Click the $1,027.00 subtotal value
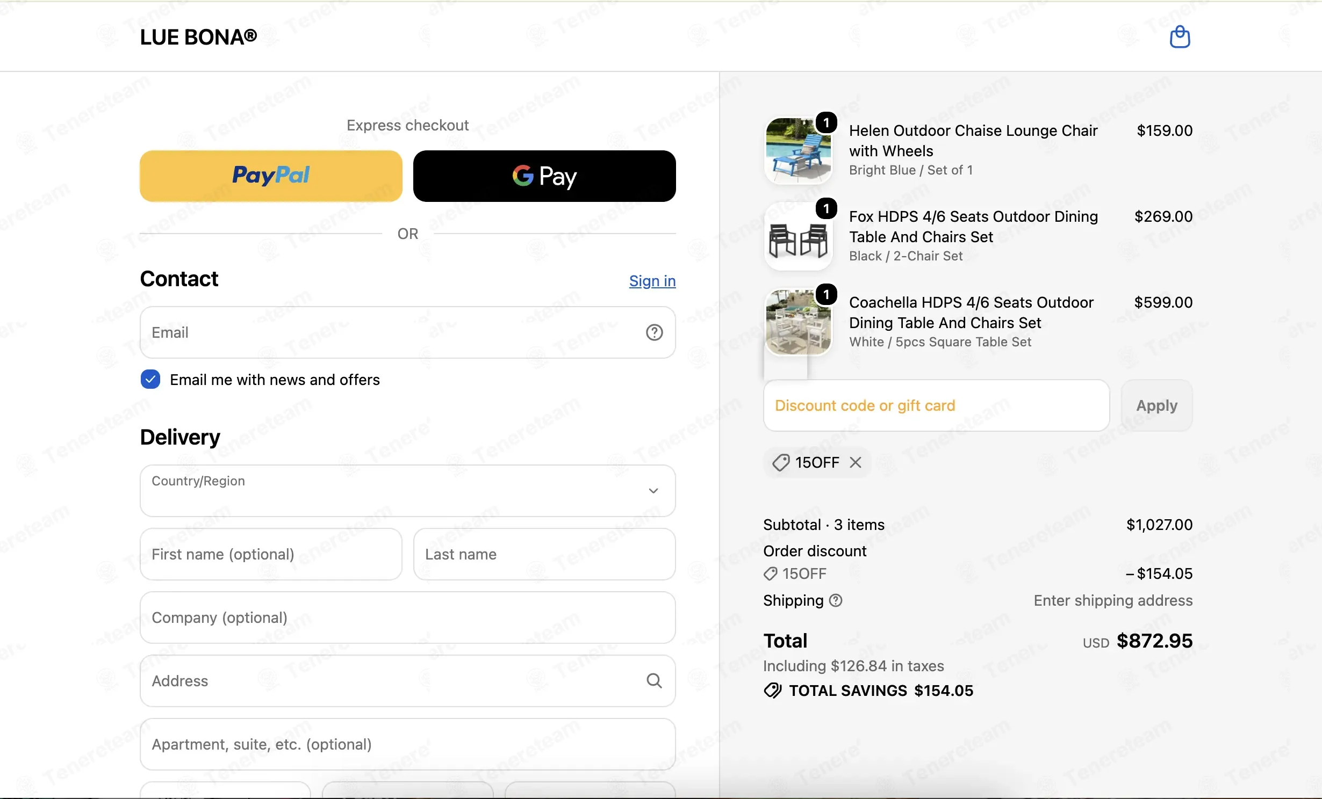The height and width of the screenshot is (799, 1322). click(1159, 525)
